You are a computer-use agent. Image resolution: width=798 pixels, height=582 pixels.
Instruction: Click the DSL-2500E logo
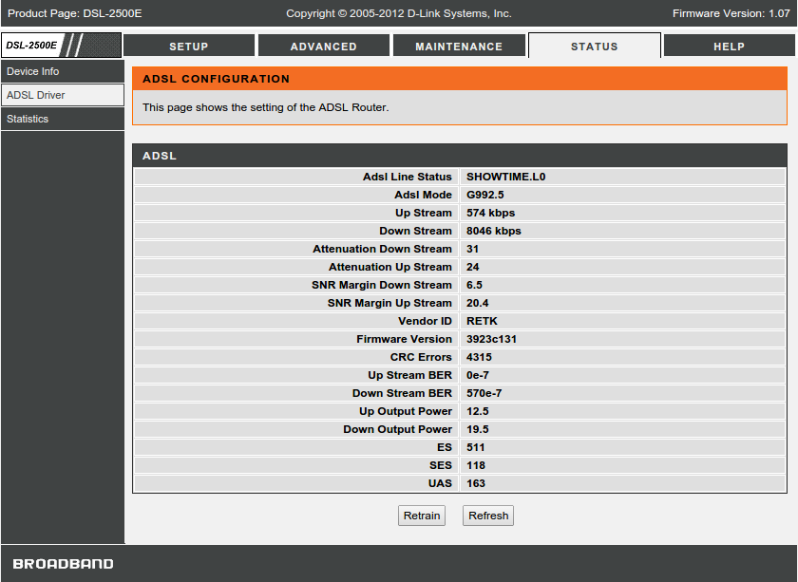[x=61, y=46]
